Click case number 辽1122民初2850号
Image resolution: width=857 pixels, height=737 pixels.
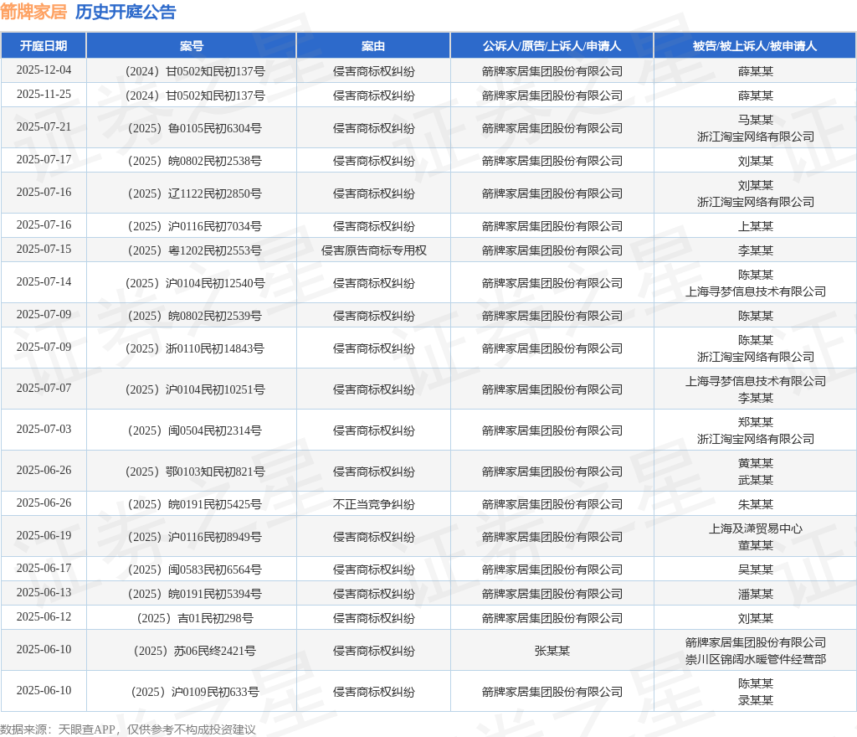(194, 194)
